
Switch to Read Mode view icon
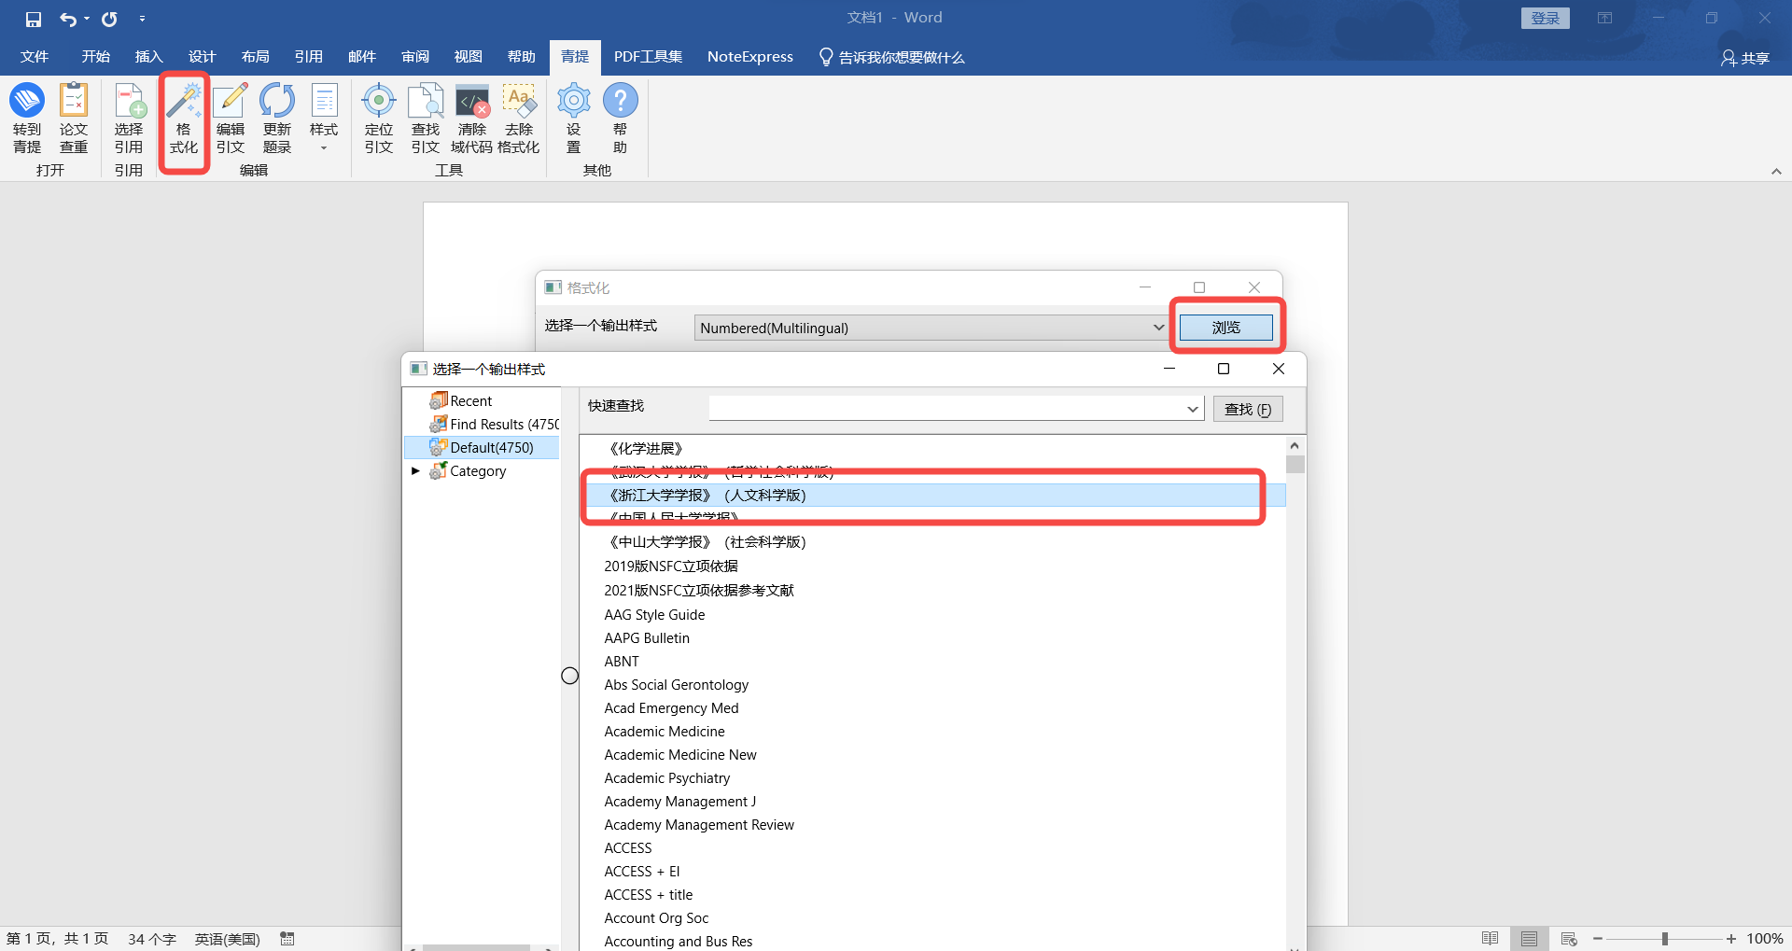pyautogui.click(x=1491, y=939)
